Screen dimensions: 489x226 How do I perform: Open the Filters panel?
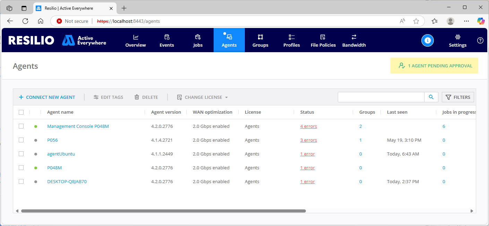pyautogui.click(x=458, y=97)
